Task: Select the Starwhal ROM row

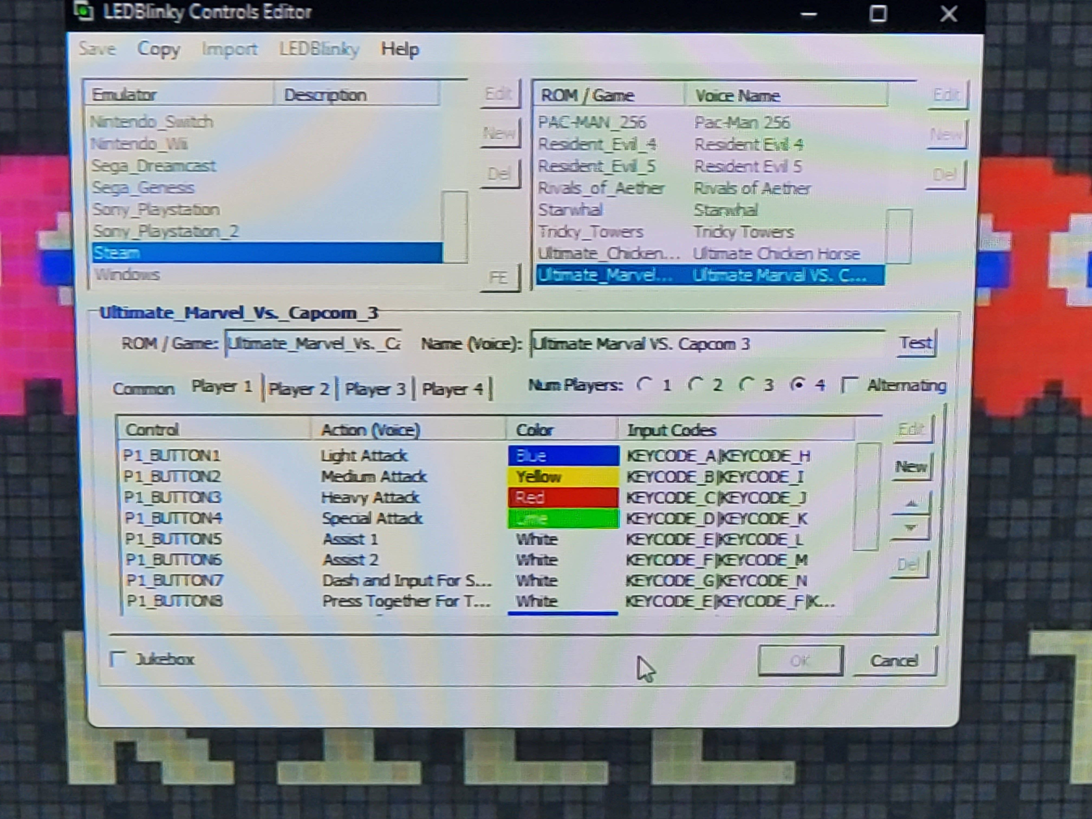Action: (x=711, y=210)
